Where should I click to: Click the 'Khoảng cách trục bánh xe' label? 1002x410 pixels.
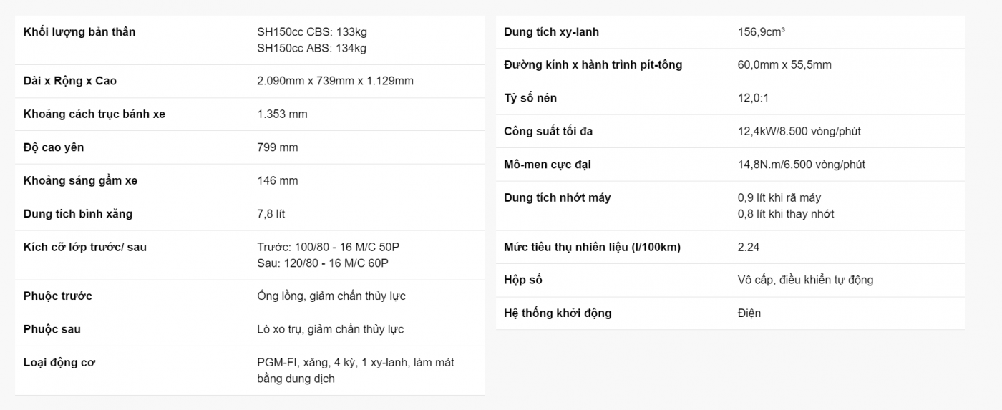point(94,114)
